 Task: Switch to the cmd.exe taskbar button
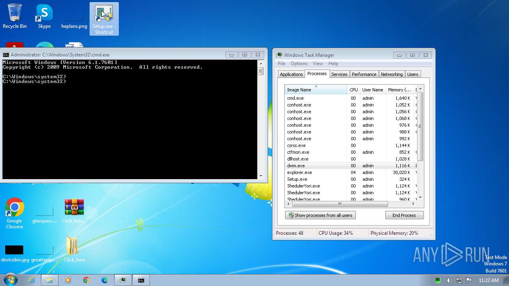pyautogui.click(x=141, y=280)
